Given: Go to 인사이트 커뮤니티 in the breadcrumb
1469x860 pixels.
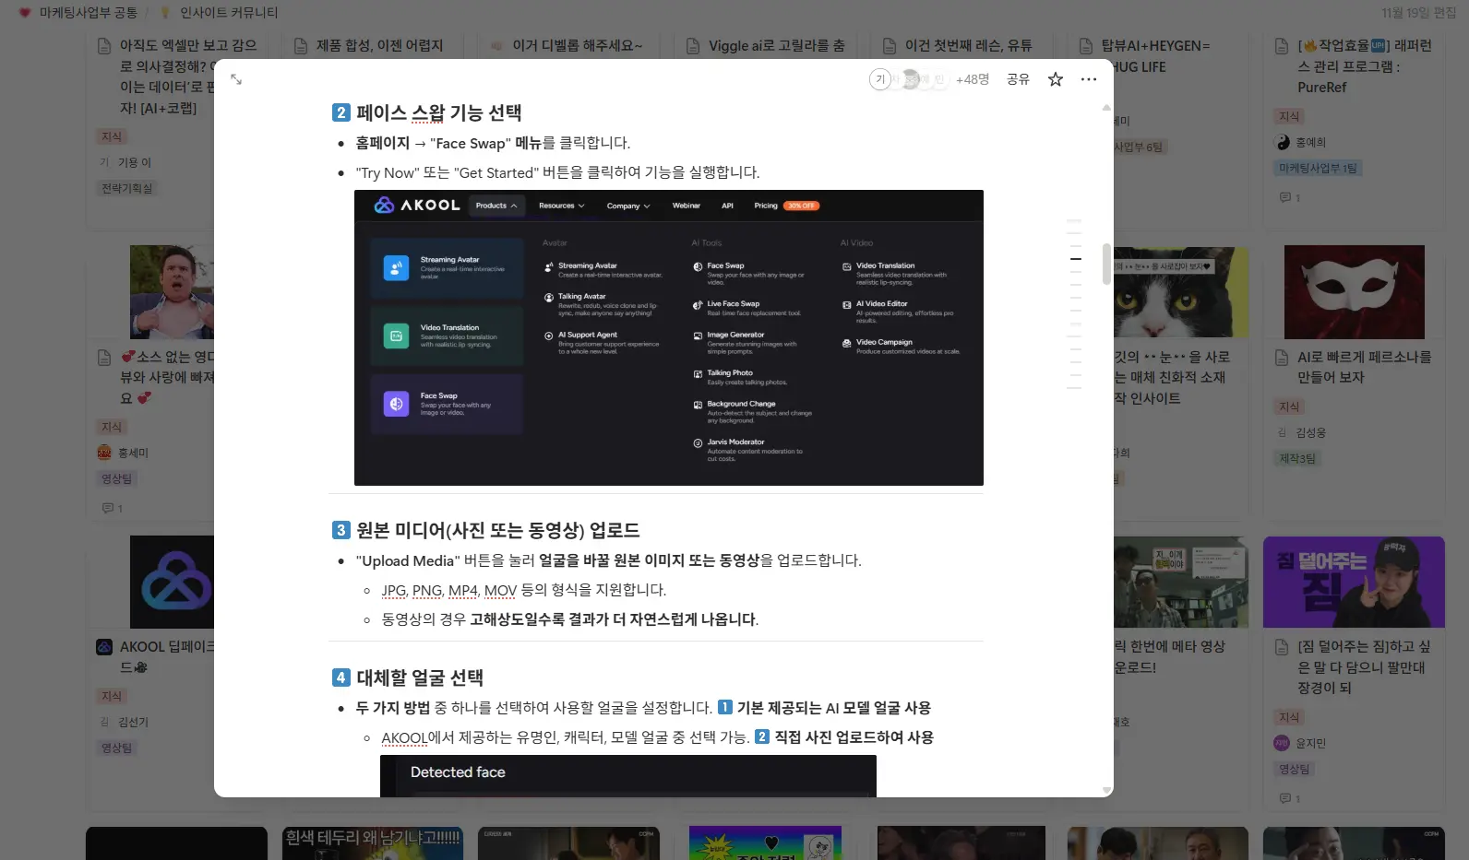Looking at the screenshot, I should (x=228, y=12).
